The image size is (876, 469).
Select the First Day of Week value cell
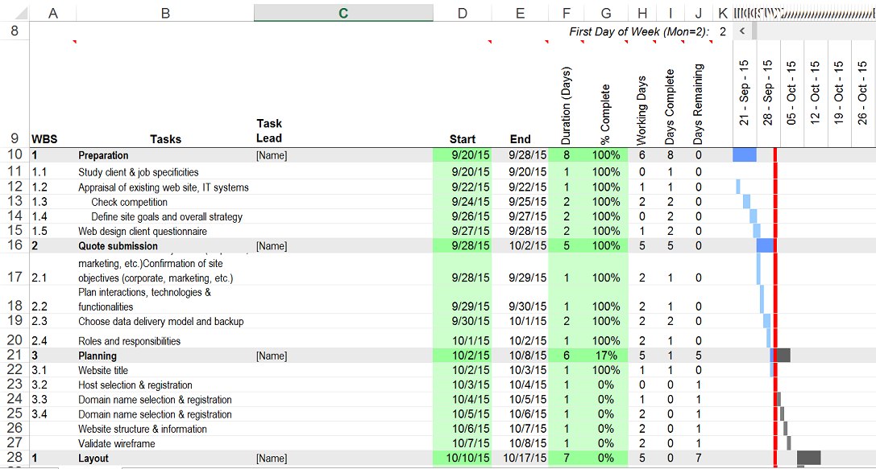723,31
